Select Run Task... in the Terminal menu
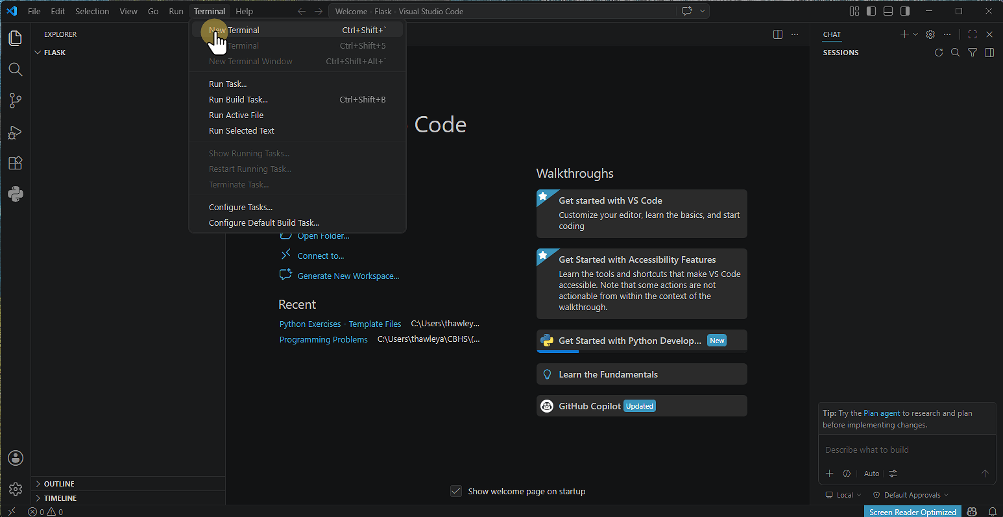The width and height of the screenshot is (1003, 517). 297,84
